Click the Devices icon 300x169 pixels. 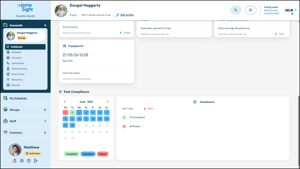(x=8, y=85)
